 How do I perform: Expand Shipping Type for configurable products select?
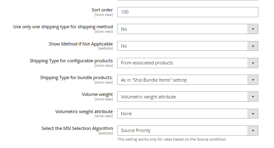[188, 63]
